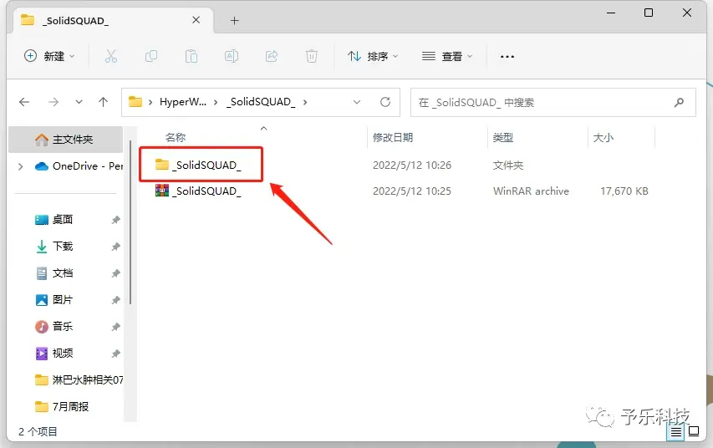The width and height of the screenshot is (713, 448).
Task: Open 淋巴水肿相关07 folder in sidebar
Action: point(79,379)
